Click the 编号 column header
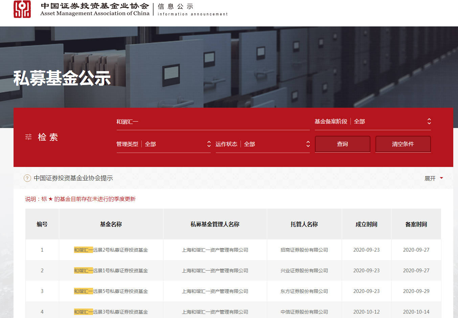 click(x=42, y=224)
